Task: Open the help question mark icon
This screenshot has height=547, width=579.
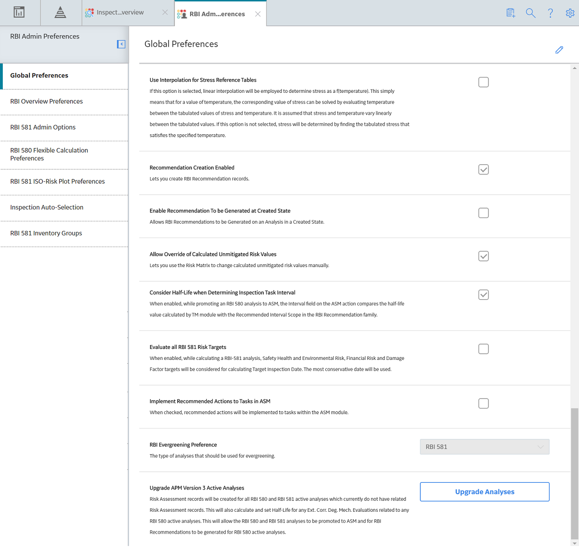Action: 550,13
